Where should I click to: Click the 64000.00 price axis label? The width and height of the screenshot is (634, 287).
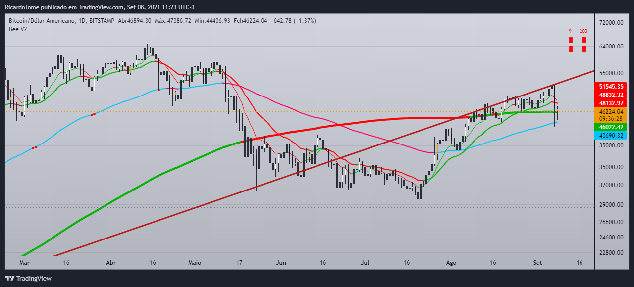[611, 47]
